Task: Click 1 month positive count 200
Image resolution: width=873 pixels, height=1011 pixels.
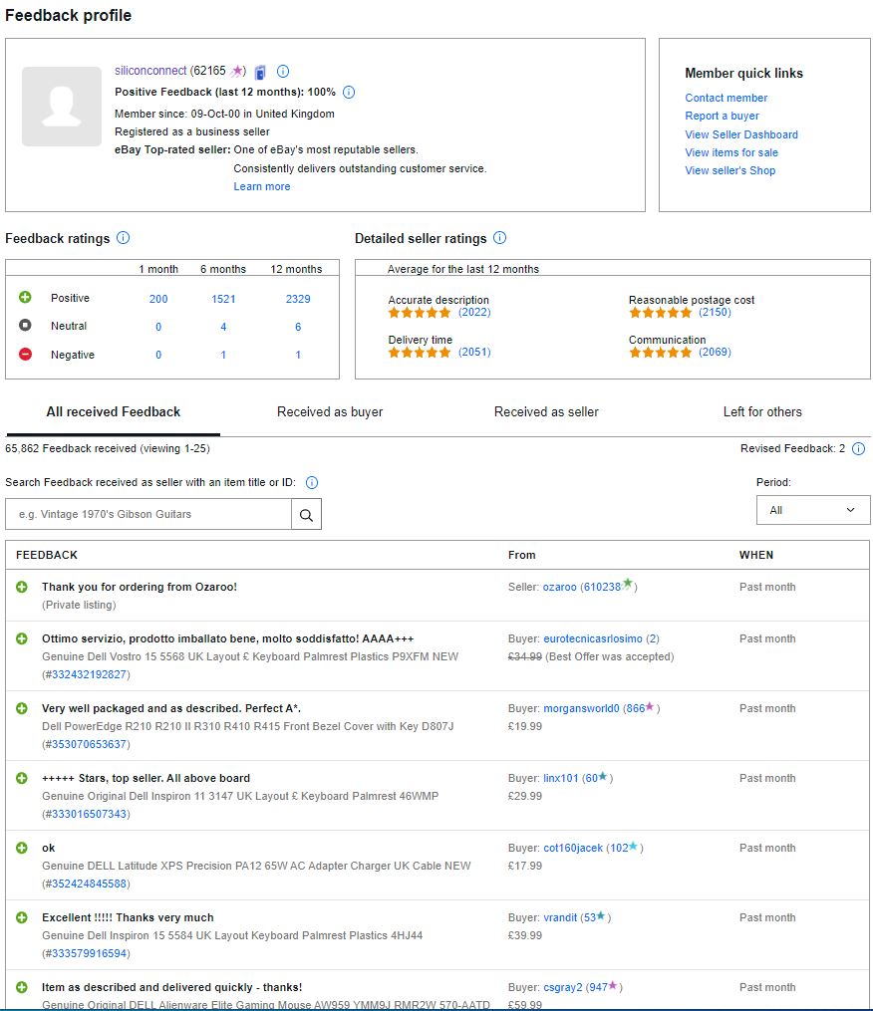Action: click(x=158, y=299)
